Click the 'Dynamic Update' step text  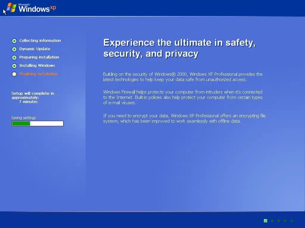click(x=35, y=49)
